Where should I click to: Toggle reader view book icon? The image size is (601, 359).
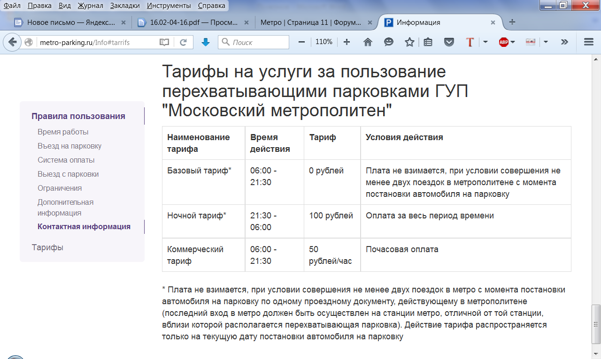point(164,42)
